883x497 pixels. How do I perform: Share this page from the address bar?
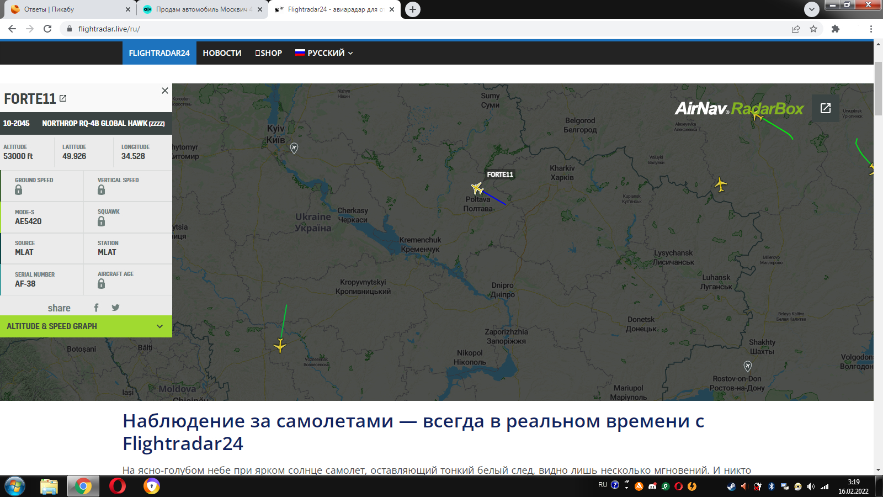796,29
